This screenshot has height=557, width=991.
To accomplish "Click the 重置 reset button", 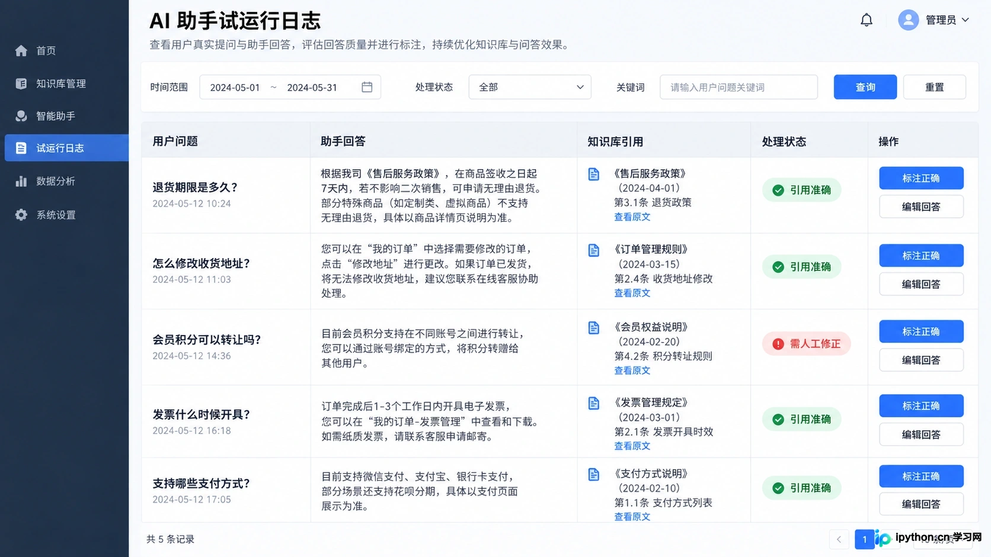I will 935,87.
